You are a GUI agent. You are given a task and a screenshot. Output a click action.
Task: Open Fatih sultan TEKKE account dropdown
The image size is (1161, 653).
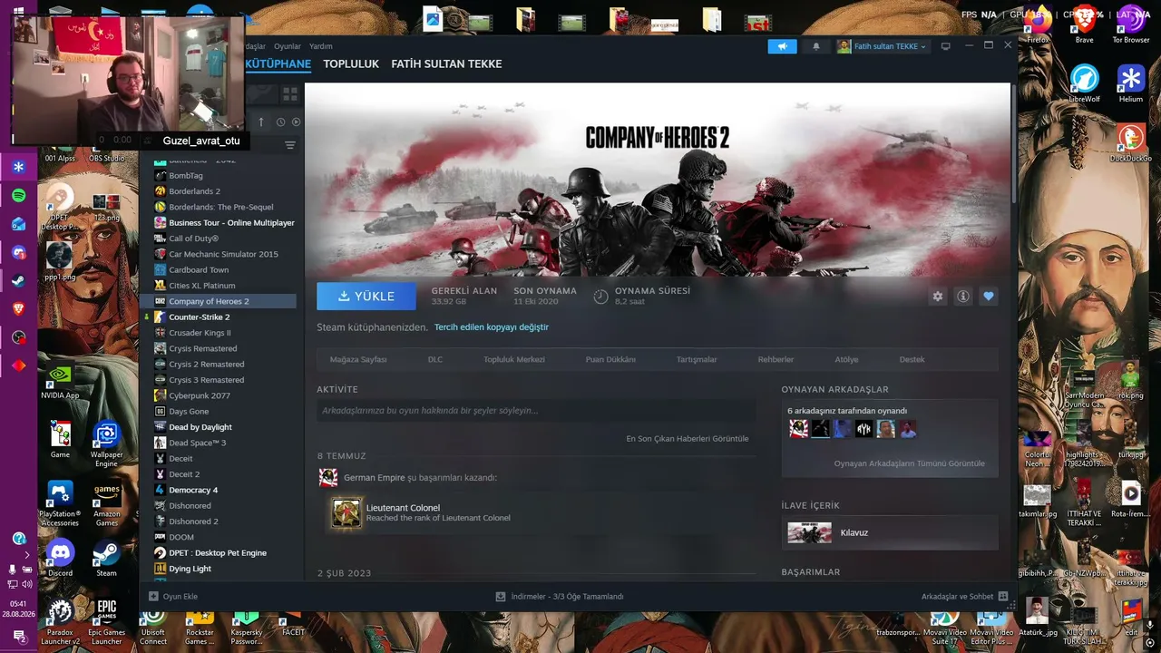(x=883, y=46)
